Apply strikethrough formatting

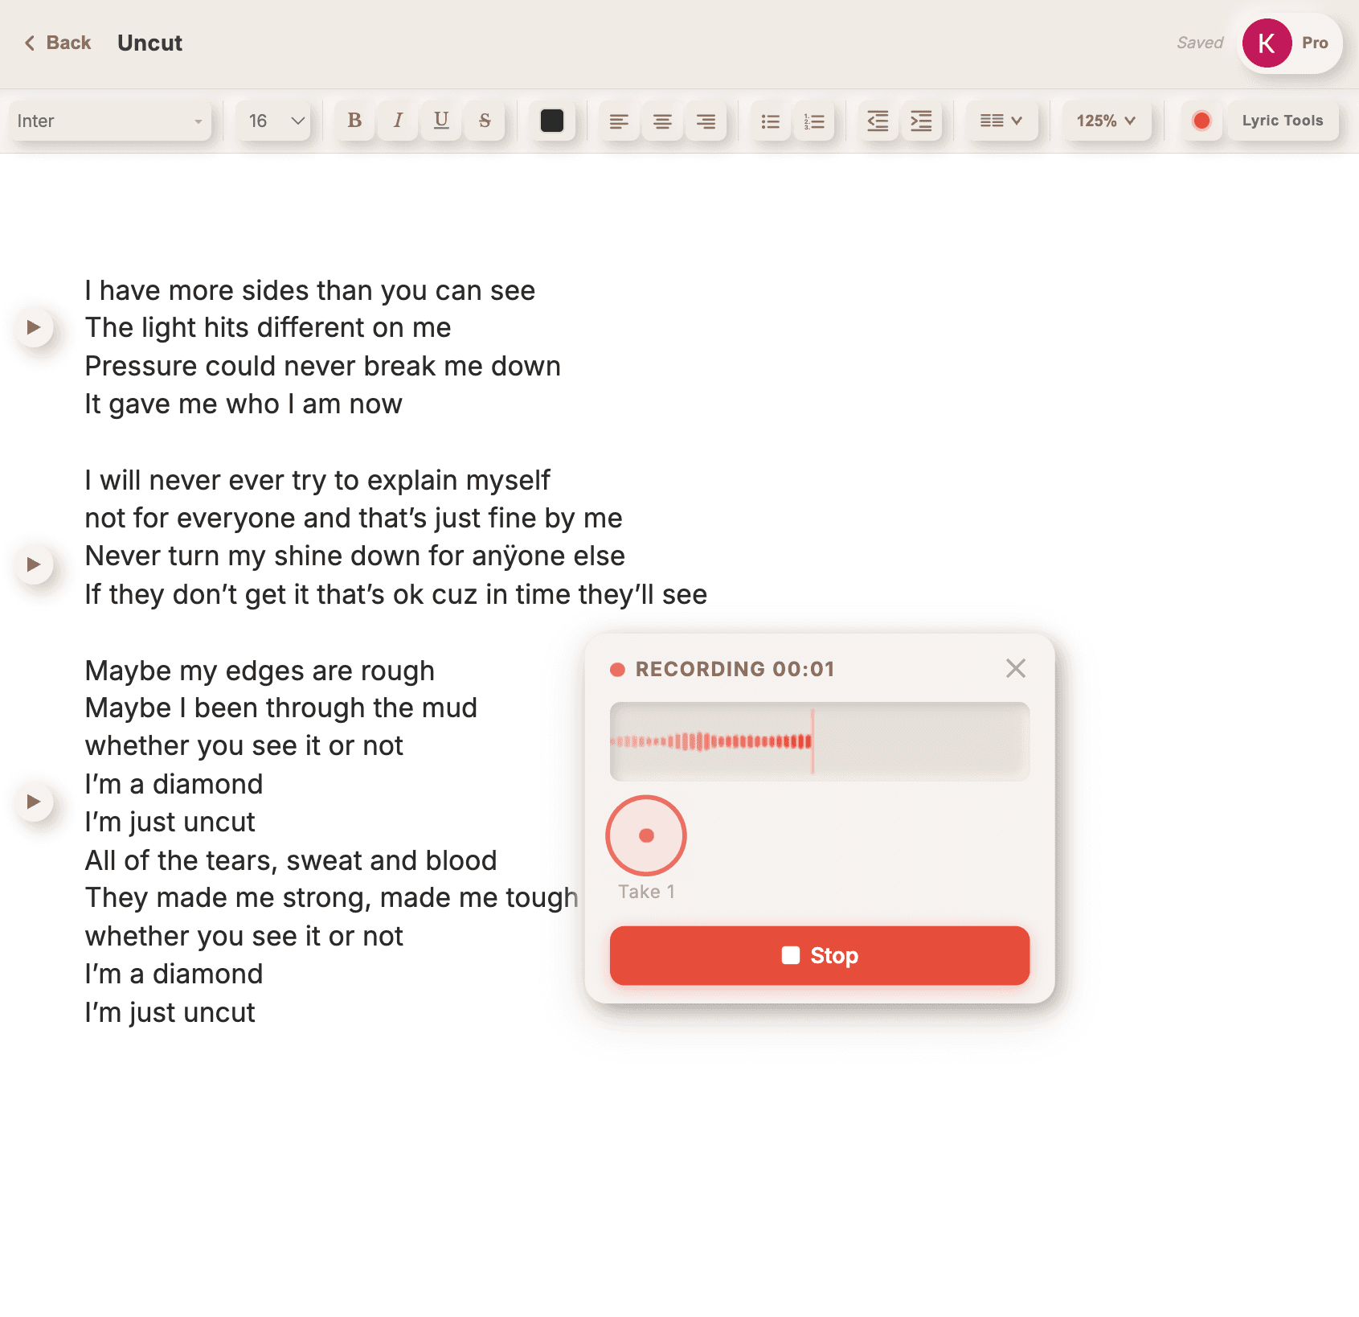484,121
